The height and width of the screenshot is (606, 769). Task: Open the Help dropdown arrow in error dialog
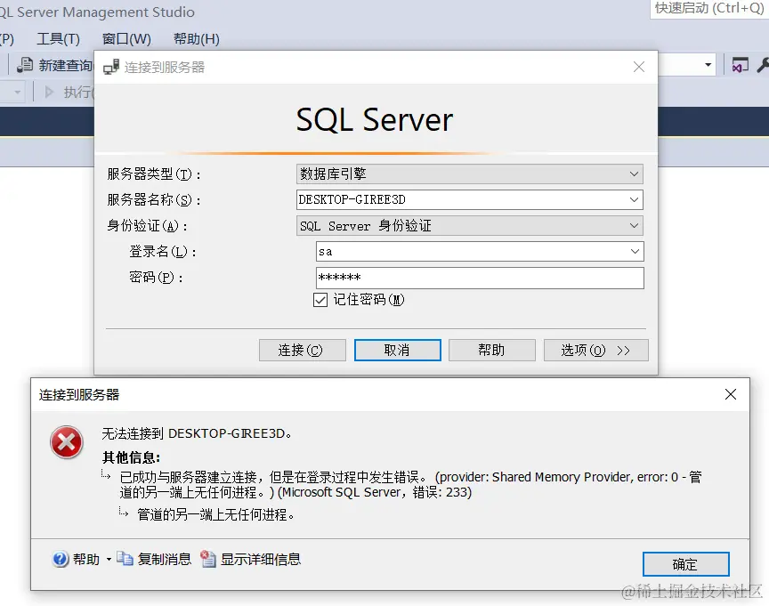(x=109, y=559)
